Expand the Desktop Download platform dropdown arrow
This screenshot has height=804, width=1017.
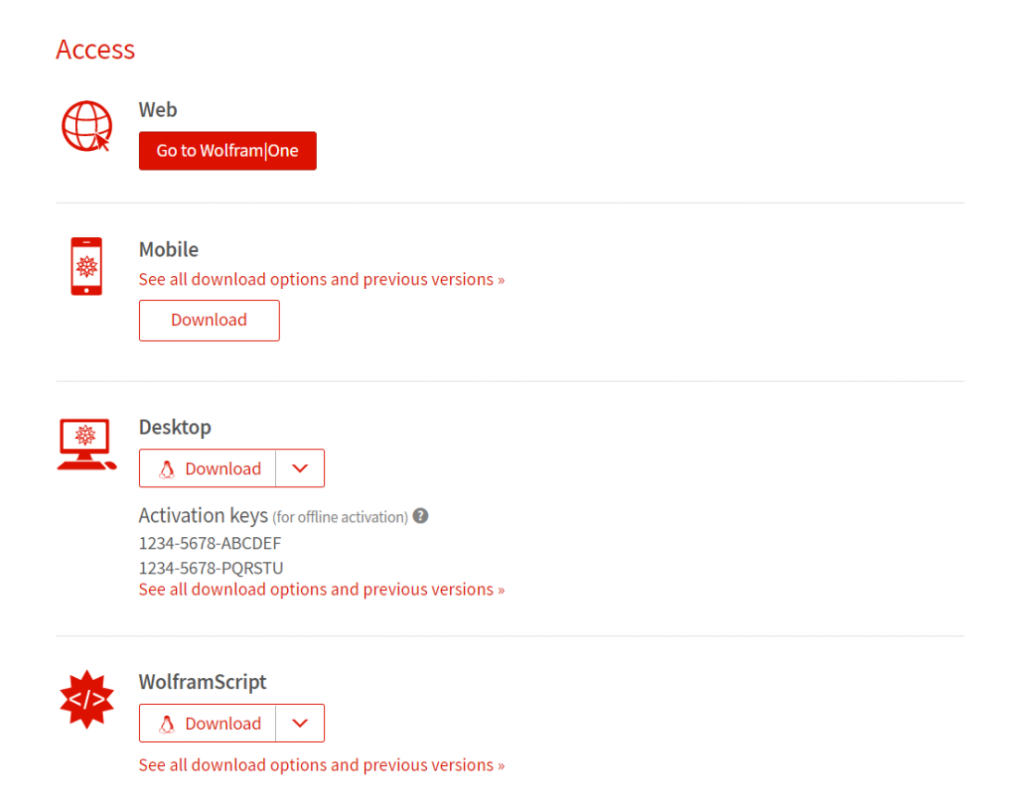tap(300, 468)
